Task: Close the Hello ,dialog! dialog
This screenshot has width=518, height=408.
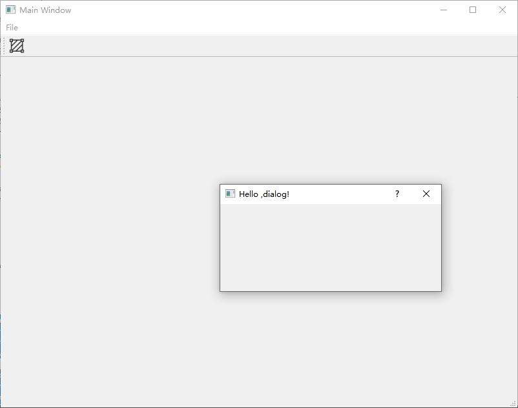Action: (426, 194)
